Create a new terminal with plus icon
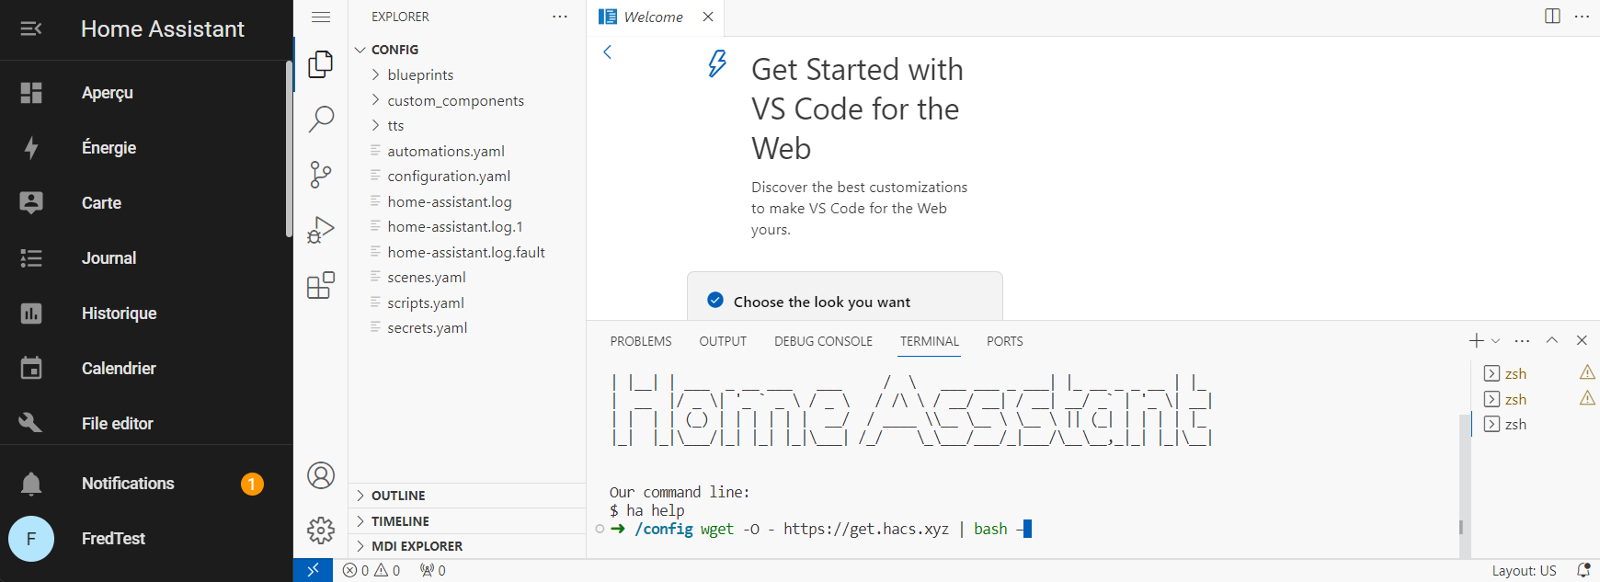This screenshot has height=582, width=1600. 1476,340
